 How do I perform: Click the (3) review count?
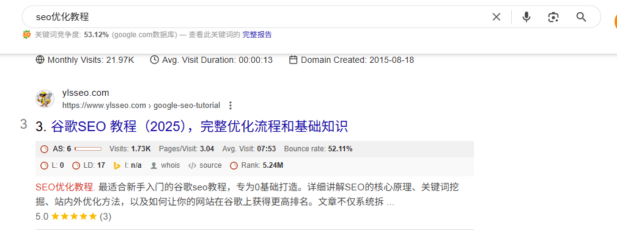click(105, 216)
